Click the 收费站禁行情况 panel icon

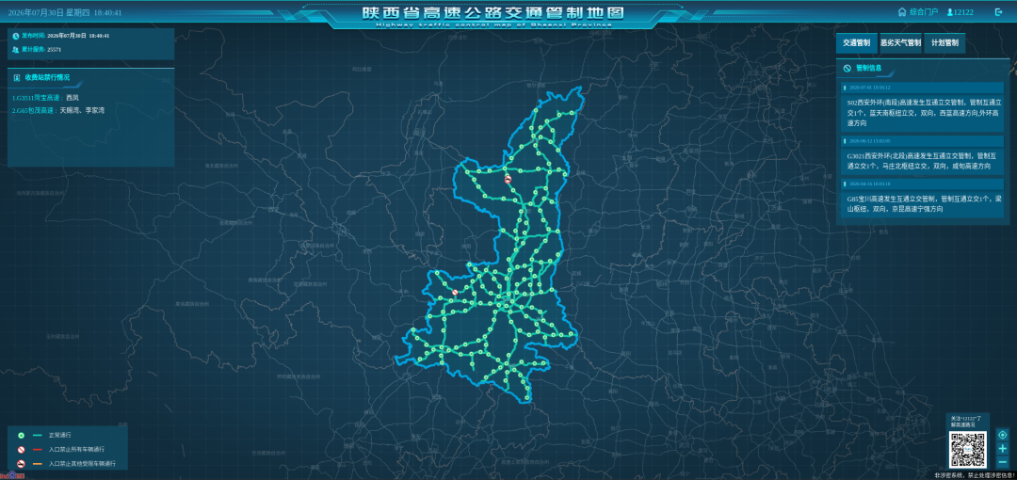click(x=17, y=77)
